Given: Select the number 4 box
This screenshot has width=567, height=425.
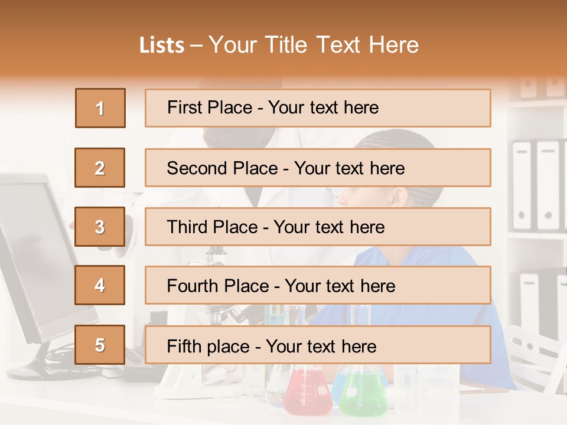Looking at the screenshot, I should 100,285.
